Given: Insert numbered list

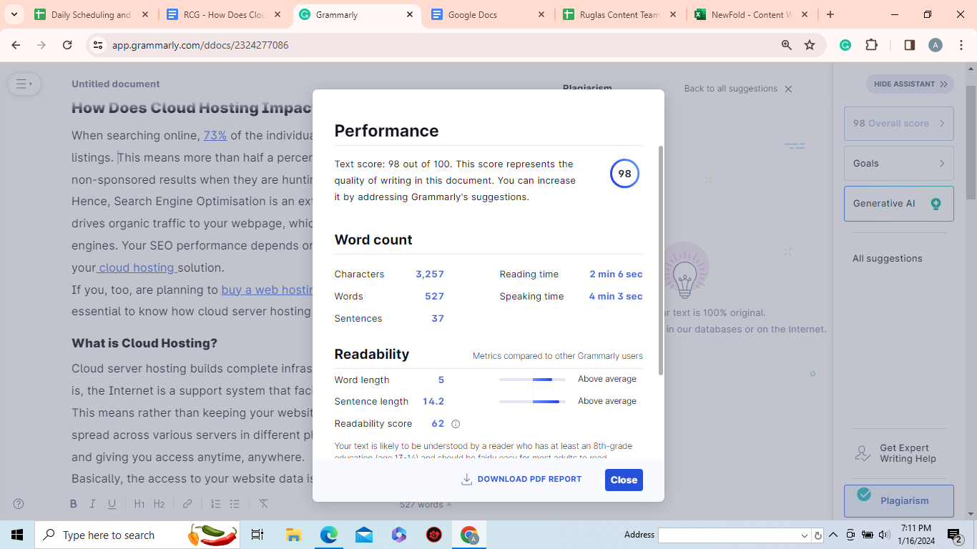Looking at the screenshot, I should [x=215, y=504].
